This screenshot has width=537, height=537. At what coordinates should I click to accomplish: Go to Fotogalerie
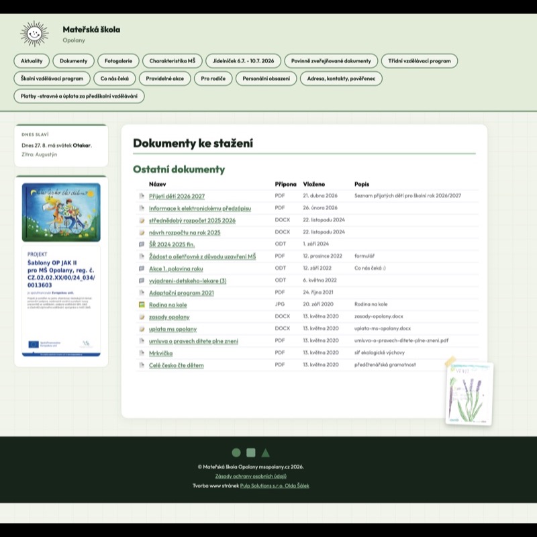coord(118,61)
